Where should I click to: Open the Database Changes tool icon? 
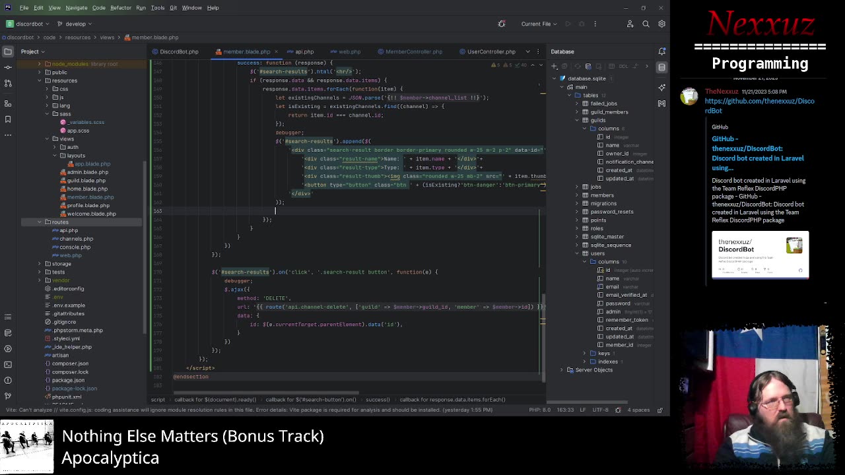pos(8,332)
